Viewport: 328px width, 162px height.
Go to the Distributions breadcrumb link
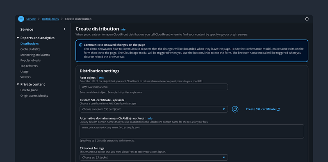click(x=50, y=19)
